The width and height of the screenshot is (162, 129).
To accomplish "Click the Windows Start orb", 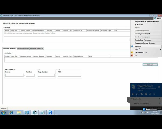I will coord(3,112).
